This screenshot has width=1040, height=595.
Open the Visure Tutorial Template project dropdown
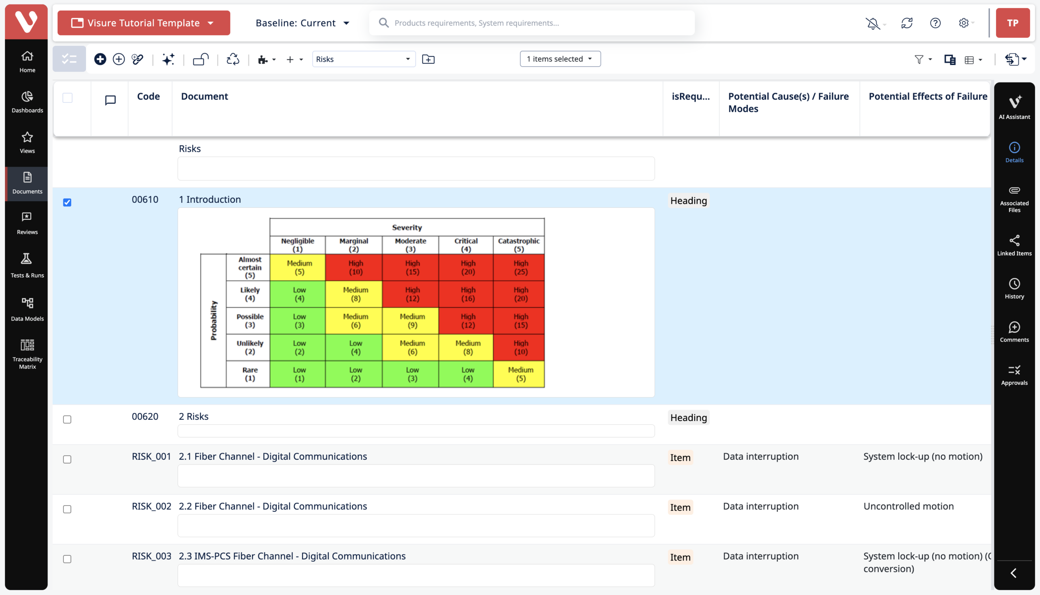pyautogui.click(x=144, y=23)
